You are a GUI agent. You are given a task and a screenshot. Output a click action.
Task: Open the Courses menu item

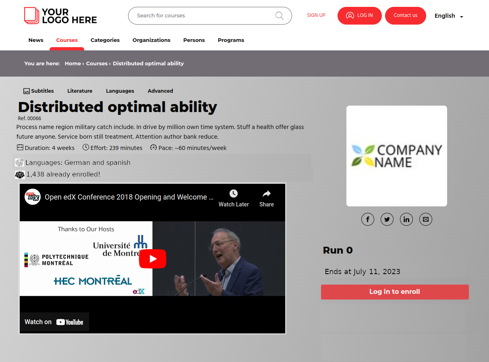(67, 40)
